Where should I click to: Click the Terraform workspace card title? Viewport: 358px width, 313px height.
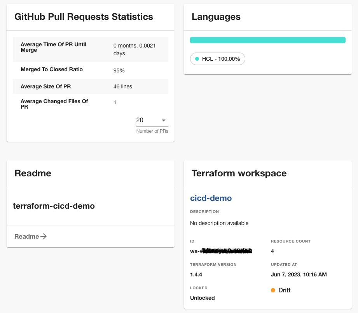[x=239, y=173]
